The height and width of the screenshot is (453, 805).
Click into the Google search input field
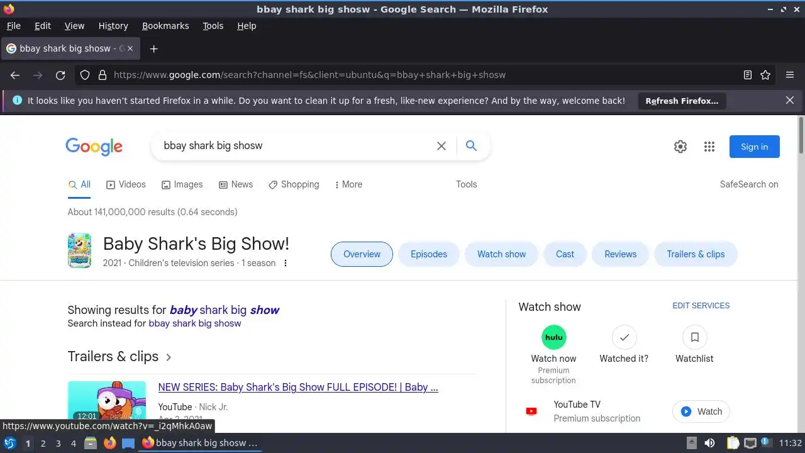tap(296, 146)
